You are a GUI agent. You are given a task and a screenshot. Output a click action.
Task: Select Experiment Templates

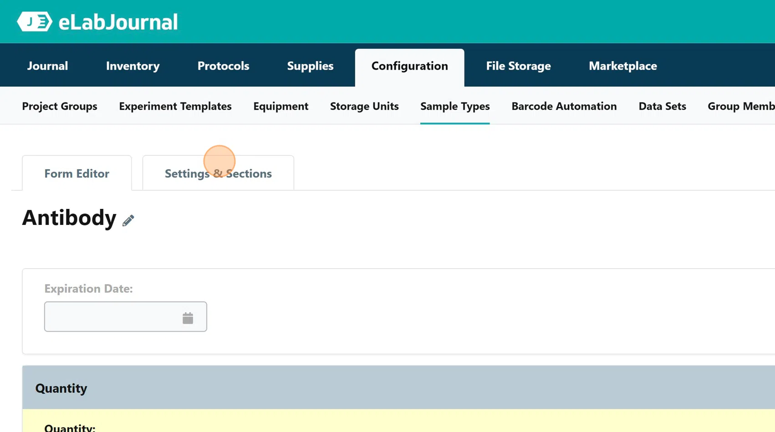tap(175, 106)
